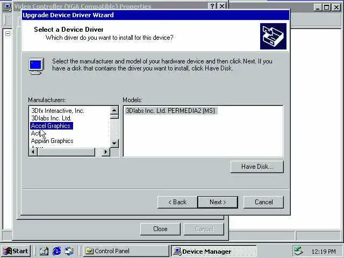Click the Show Desktop quick launch icon
This screenshot has width=344, height=258.
click(x=44, y=251)
